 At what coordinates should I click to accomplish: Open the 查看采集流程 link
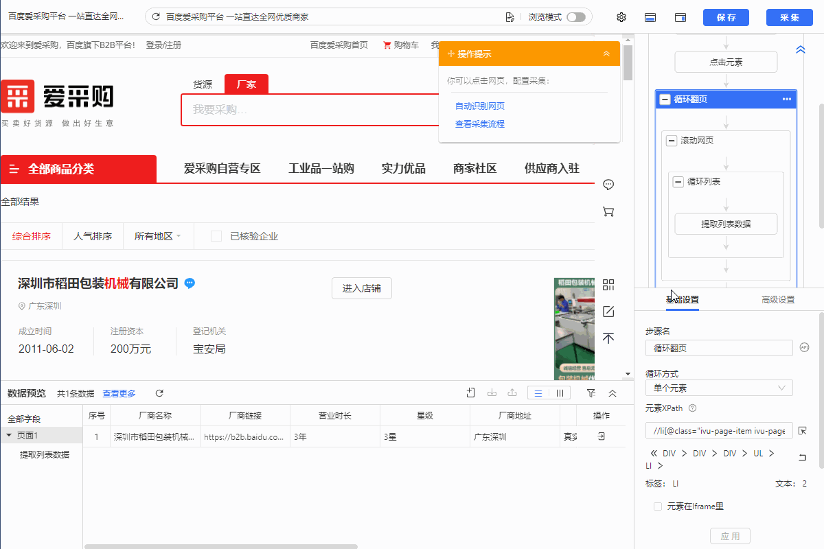[x=480, y=124]
